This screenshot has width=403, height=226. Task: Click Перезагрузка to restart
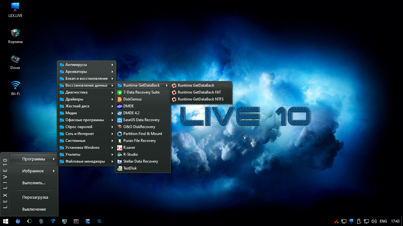pos(35,197)
